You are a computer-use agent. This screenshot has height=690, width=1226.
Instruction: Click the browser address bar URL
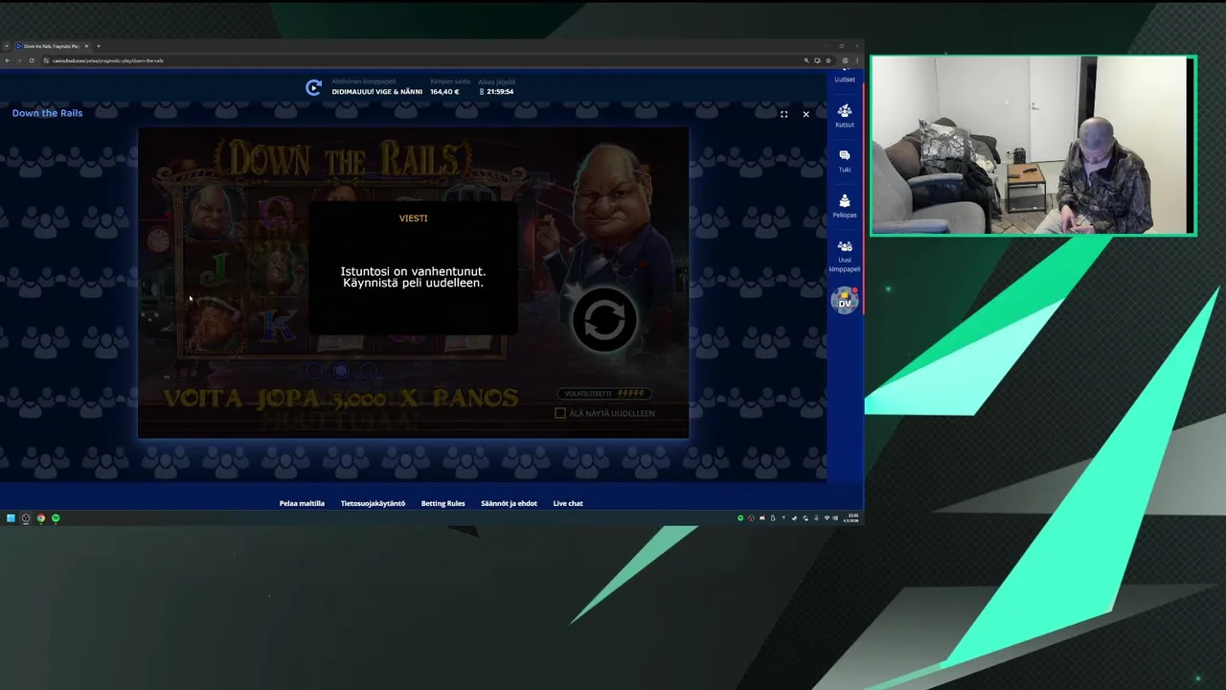107,60
